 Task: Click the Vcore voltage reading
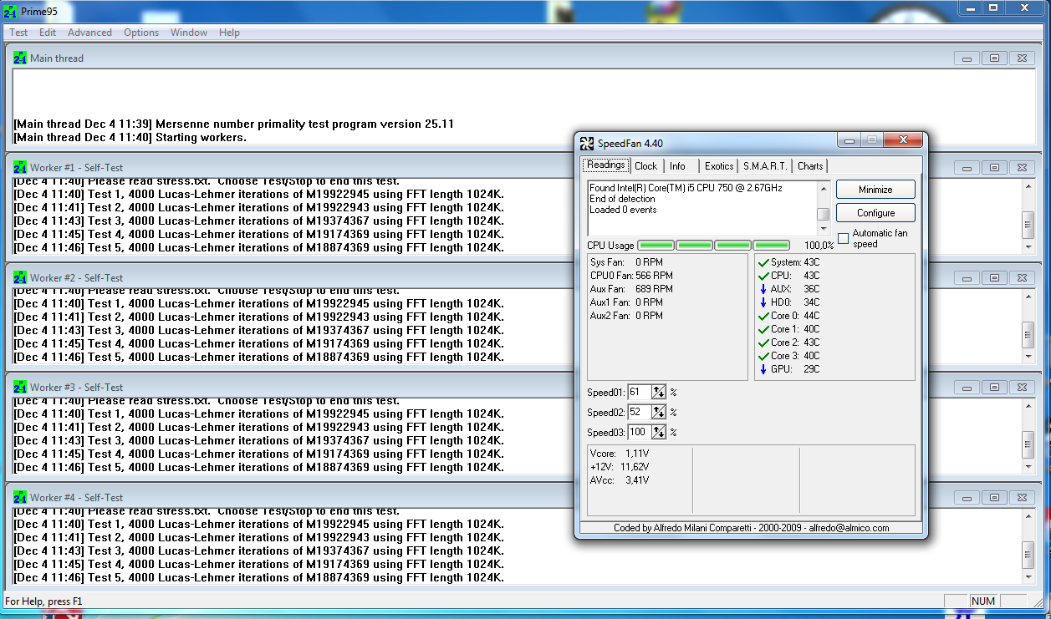point(620,453)
